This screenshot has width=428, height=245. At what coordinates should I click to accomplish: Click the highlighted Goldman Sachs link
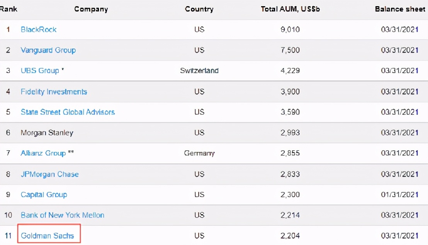coord(47,236)
